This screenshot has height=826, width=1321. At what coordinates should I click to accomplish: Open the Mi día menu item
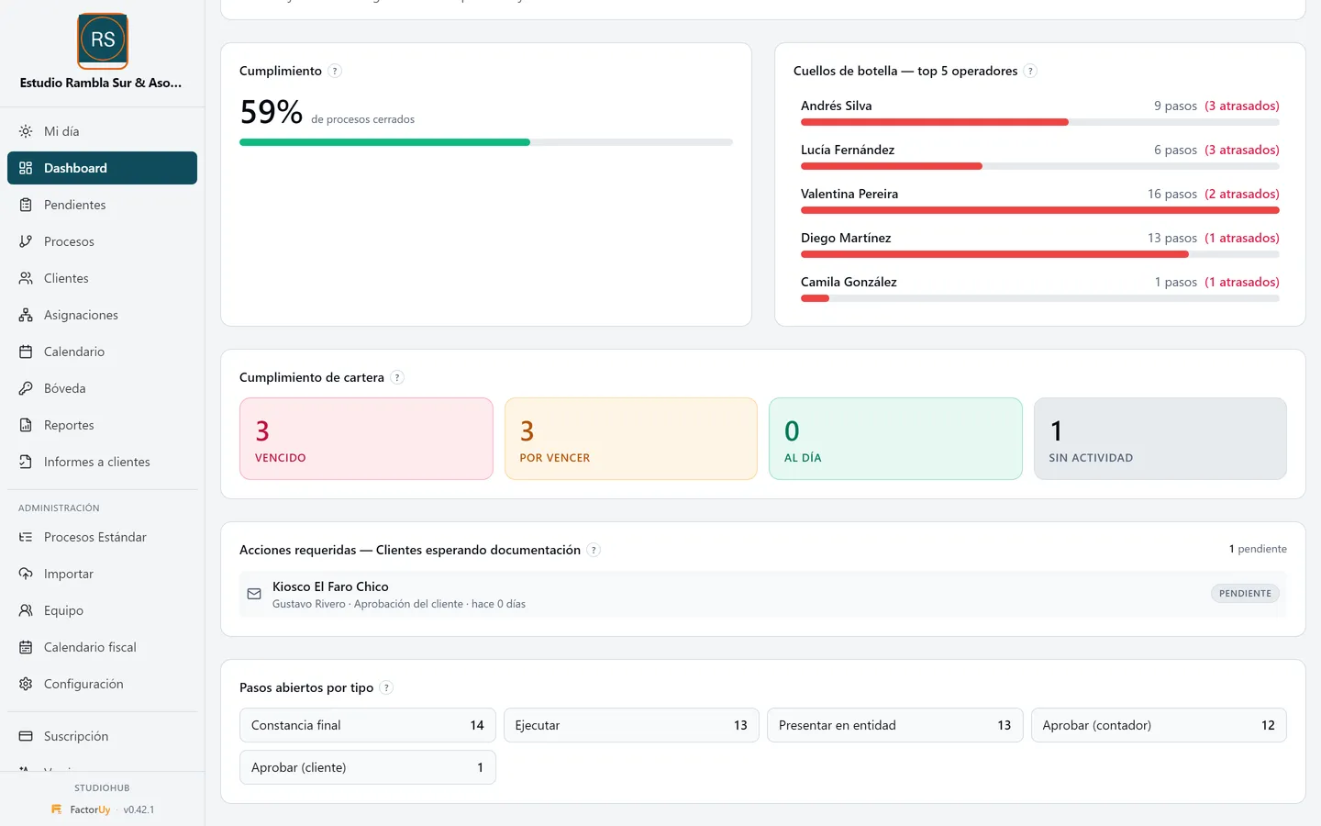[x=102, y=131]
